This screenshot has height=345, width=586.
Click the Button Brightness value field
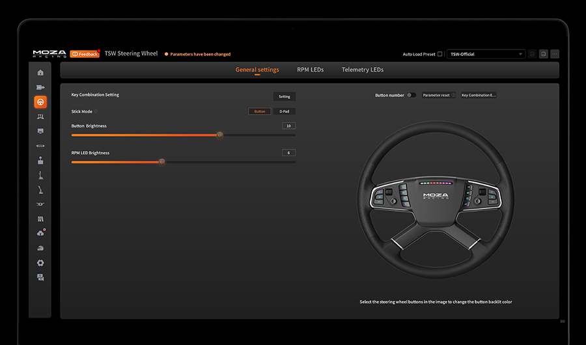pyautogui.click(x=288, y=126)
